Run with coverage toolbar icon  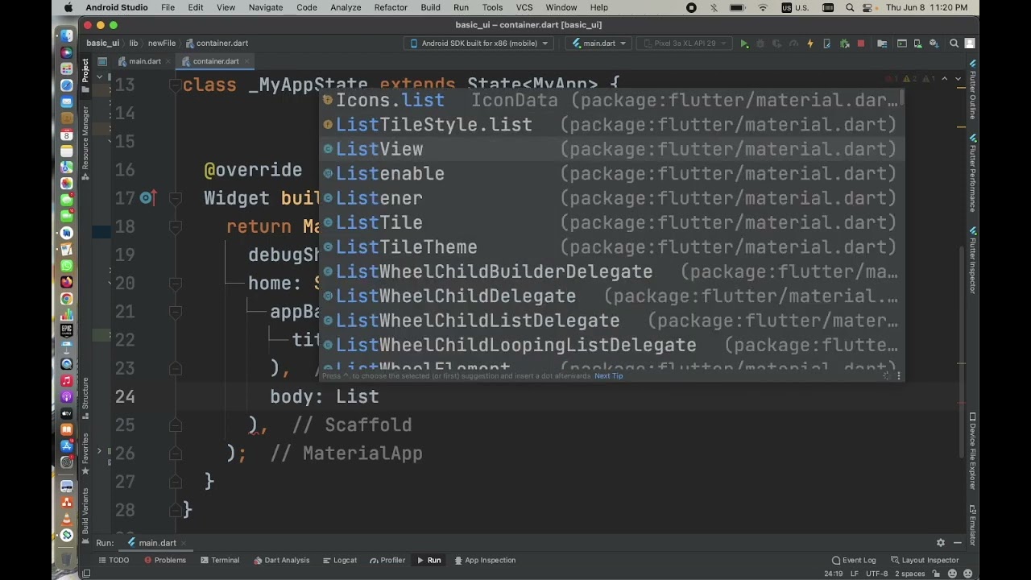pos(777,43)
